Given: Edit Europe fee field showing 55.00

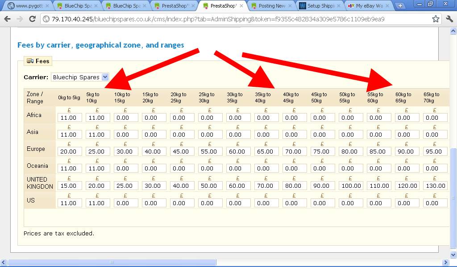Looking at the screenshot, I should point(210,151).
